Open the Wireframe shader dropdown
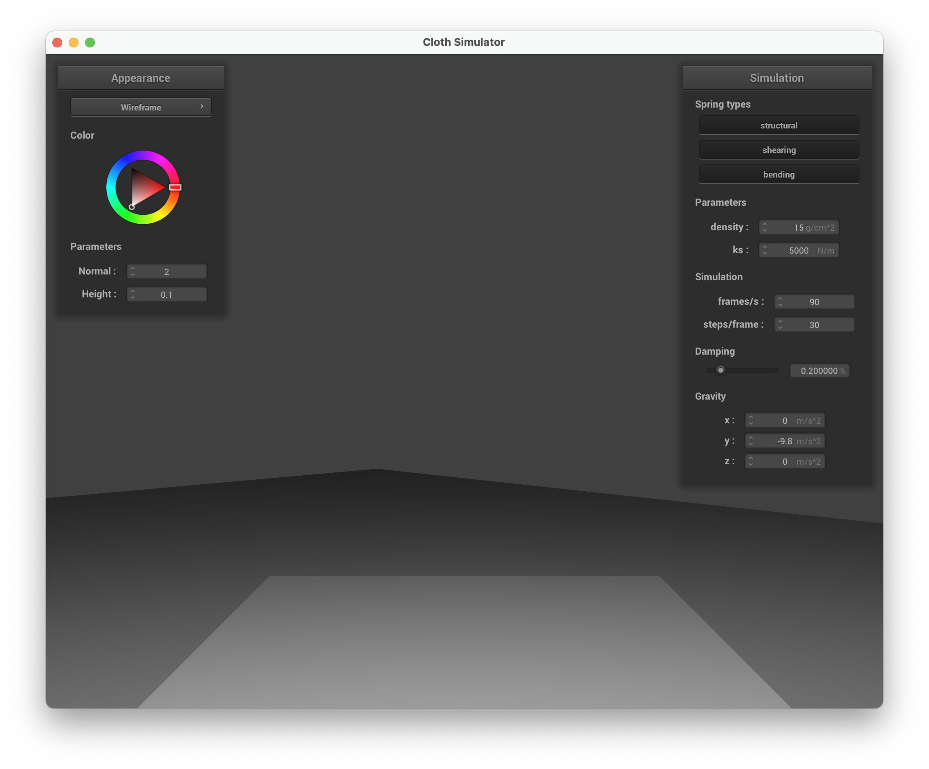Image resolution: width=929 pixels, height=769 pixels. point(141,107)
